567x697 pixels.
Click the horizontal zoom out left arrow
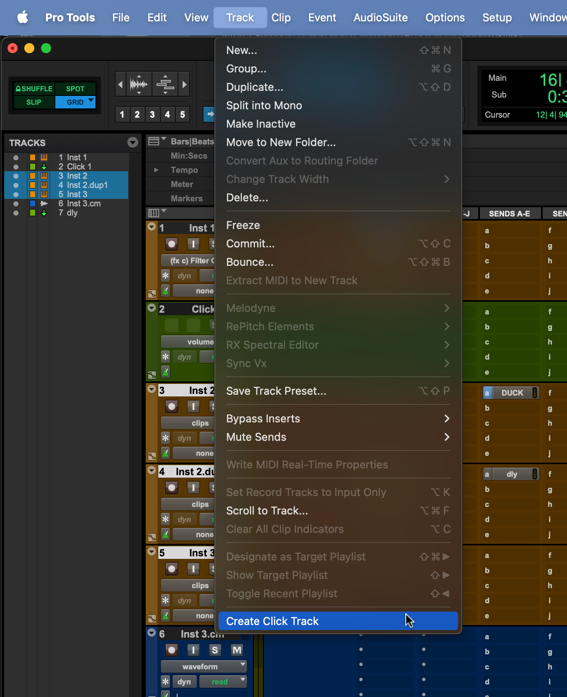pyautogui.click(x=121, y=85)
